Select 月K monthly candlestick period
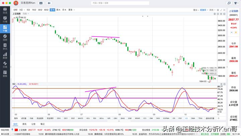This screenshot has width=241, height=136. (64, 10)
